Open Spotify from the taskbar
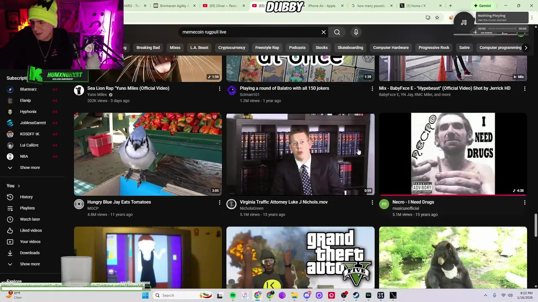 233,295
